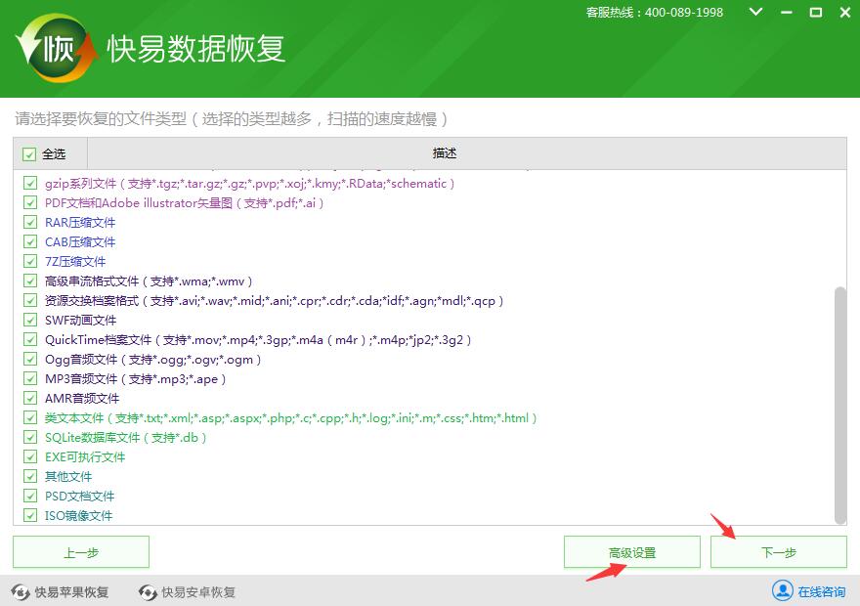
Task: Close the recovery application window
Action: click(x=845, y=12)
